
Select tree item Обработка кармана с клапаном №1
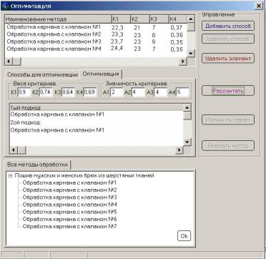point(69,183)
